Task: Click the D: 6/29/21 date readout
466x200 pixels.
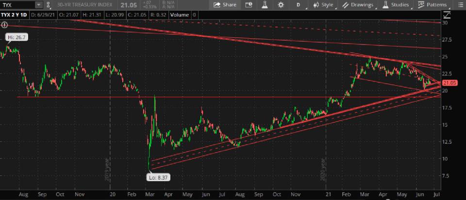Action: [x=42, y=15]
